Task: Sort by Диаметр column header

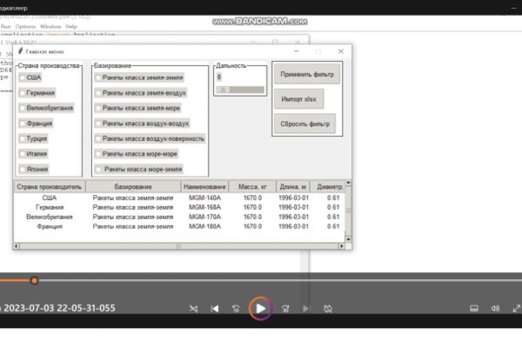Action: [328, 187]
